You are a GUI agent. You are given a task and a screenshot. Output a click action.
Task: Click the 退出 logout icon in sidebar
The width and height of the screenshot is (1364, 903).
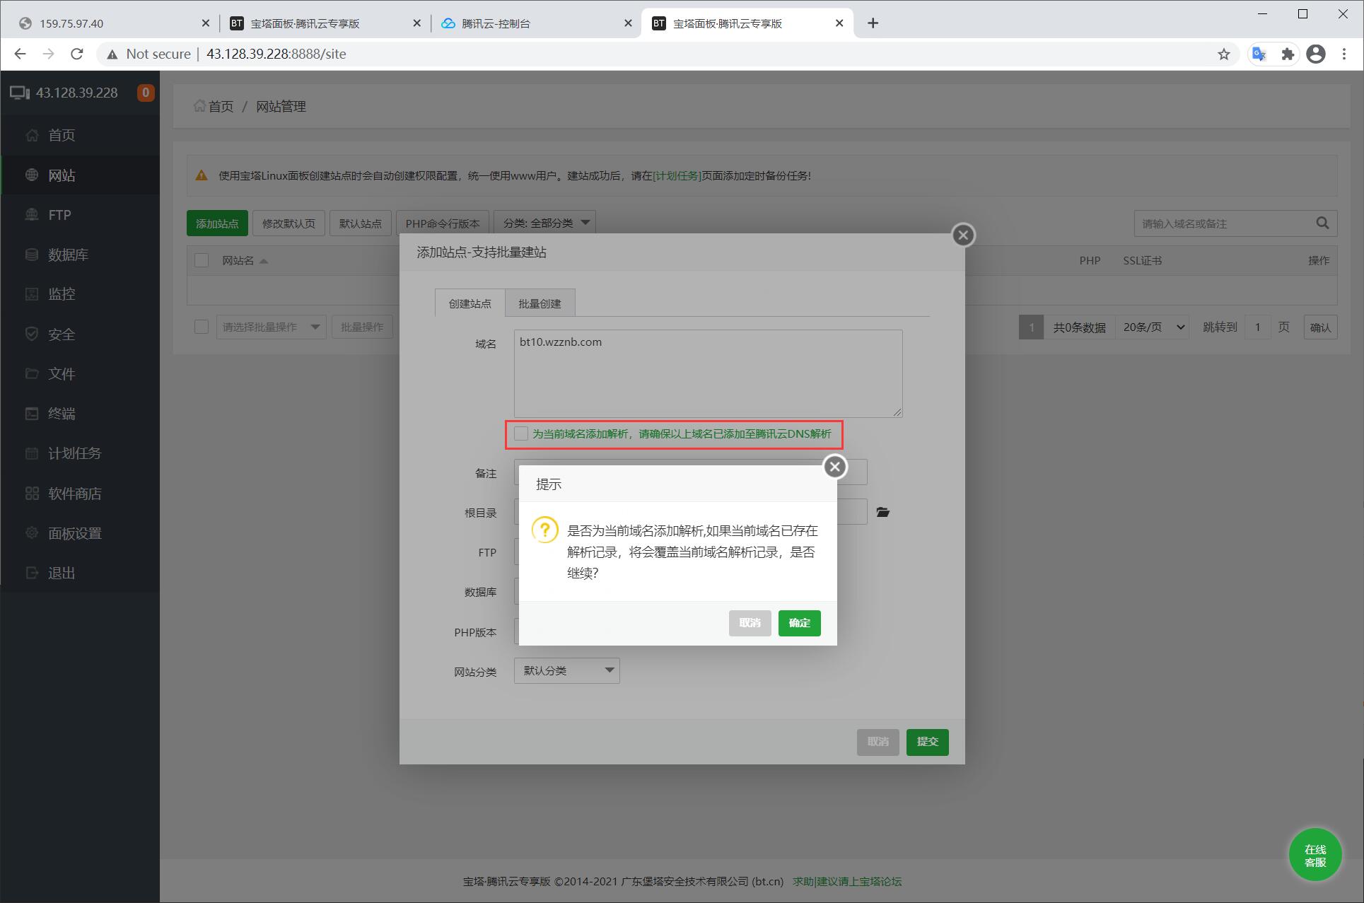click(32, 573)
